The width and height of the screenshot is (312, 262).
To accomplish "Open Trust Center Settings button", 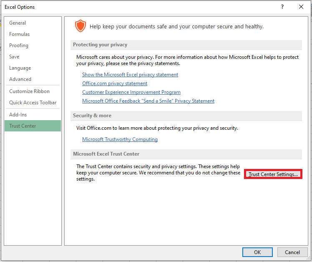I will 273,174.
